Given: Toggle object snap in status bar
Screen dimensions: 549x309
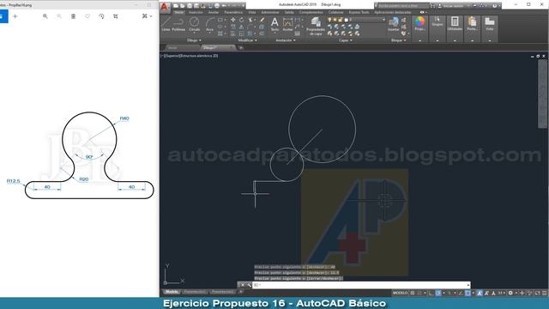Looking at the screenshot, I should [468, 293].
